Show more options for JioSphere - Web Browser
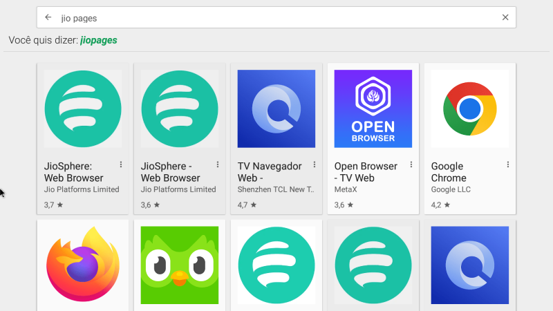 [x=218, y=164]
